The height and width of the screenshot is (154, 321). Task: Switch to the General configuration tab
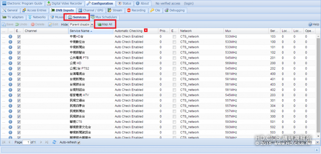[10, 10]
